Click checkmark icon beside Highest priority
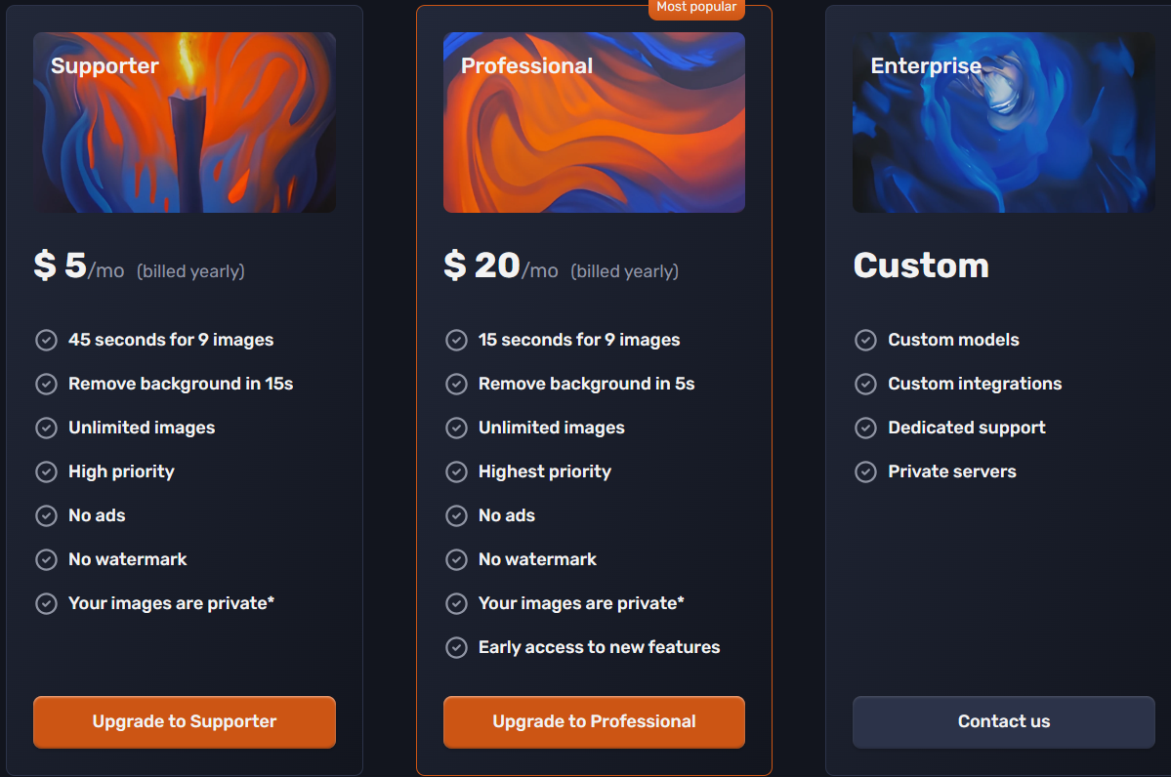The height and width of the screenshot is (777, 1171). (x=456, y=471)
